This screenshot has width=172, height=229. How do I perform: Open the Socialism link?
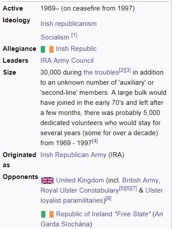tap(55, 37)
